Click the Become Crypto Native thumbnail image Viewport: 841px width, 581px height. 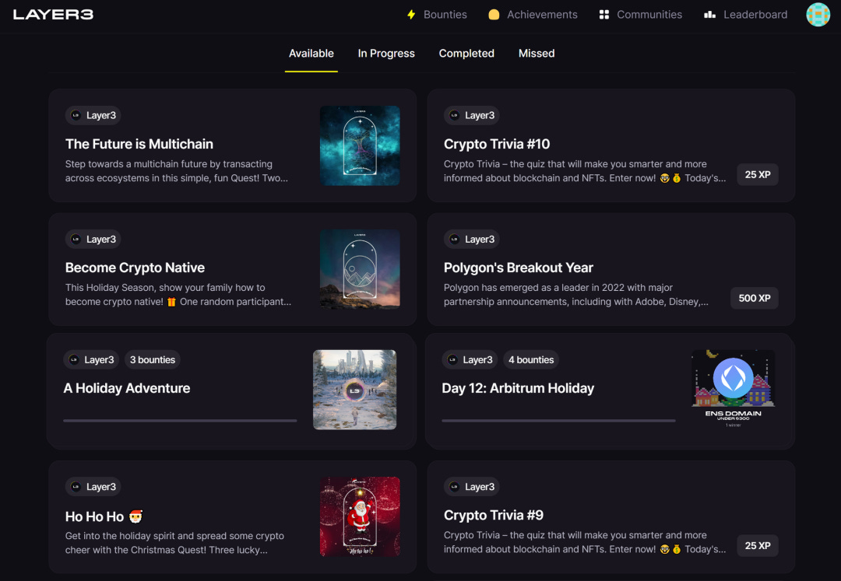[x=360, y=269]
